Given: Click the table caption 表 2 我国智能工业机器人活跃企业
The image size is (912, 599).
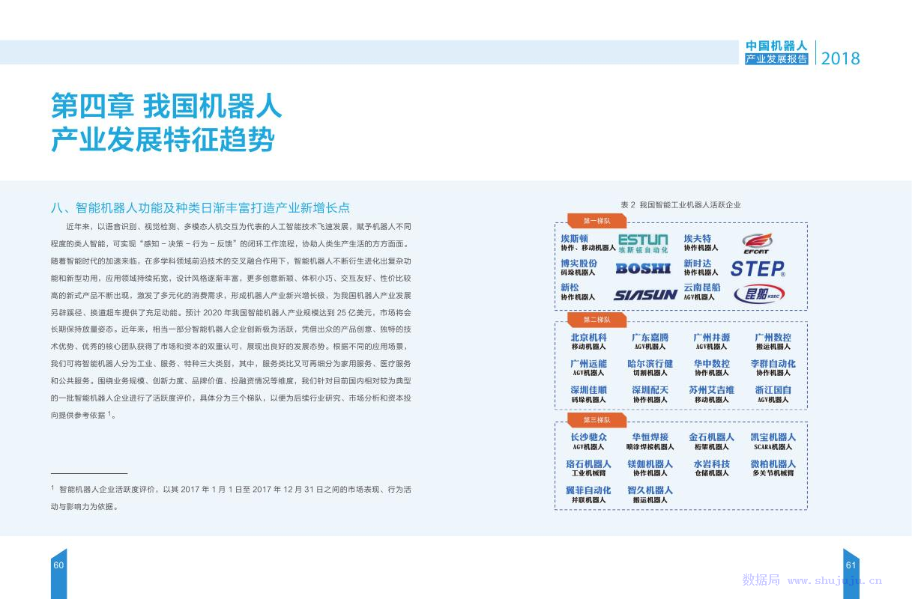Looking at the screenshot, I should click(680, 204).
